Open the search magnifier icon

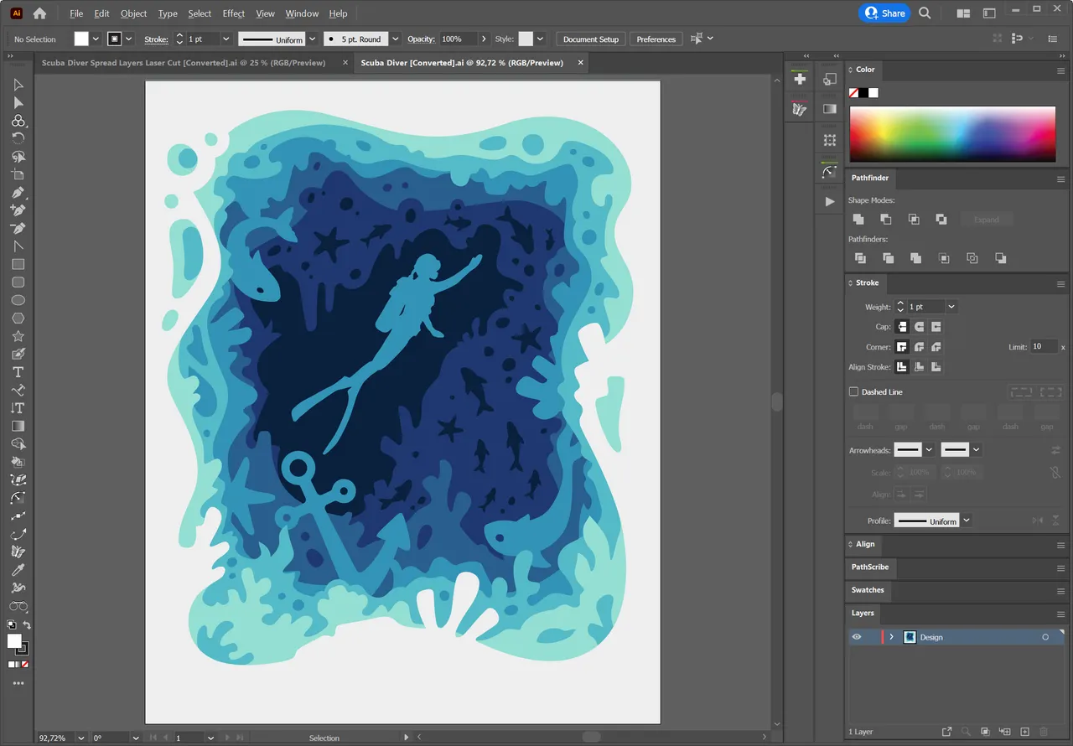coord(925,13)
